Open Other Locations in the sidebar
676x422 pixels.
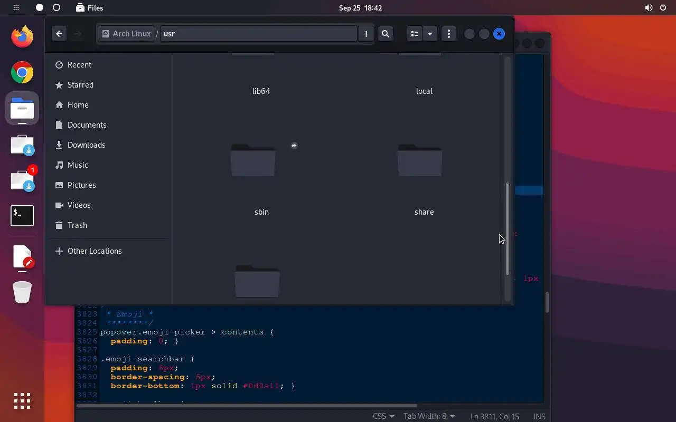pos(110,251)
